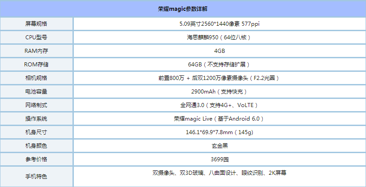Select the 手机特色 label cell
The image size is (366, 187).
36,177
